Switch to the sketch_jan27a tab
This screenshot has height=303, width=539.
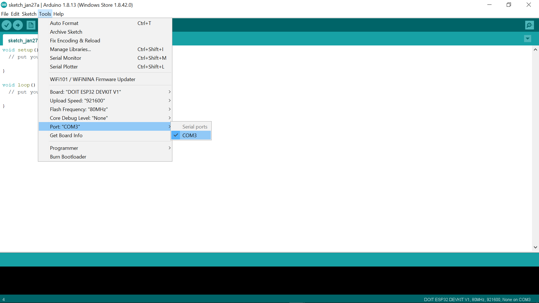tap(22, 40)
